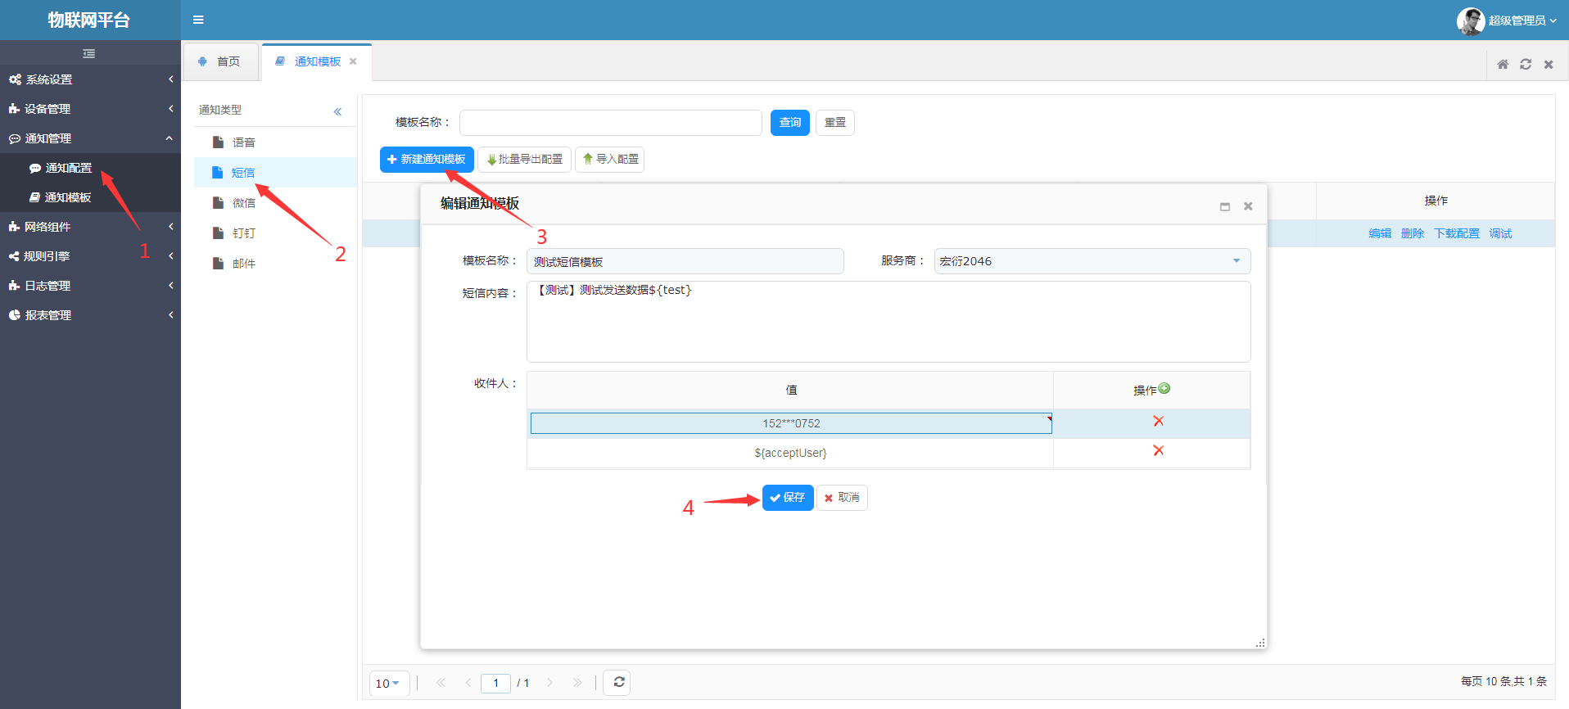Click the 调试 link in table row
1569x709 pixels.
[x=1500, y=233]
